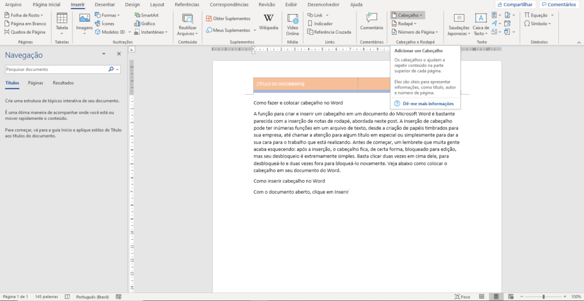Open Navegação pane options arrow
The height and width of the screenshot is (301, 584).
click(104, 54)
